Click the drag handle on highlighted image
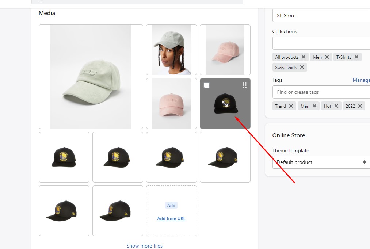The image size is (370, 249). [x=244, y=85]
